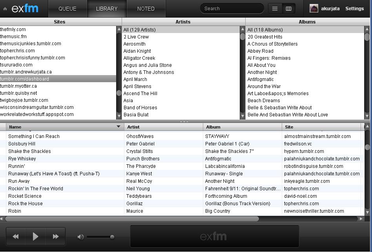Sort tracks by the Artist column

click(x=164, y=127)
